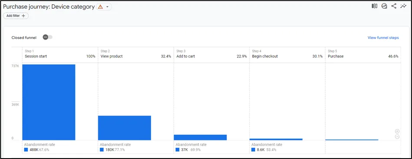The image size is (412, 159).
Task: Click the 77.1% abandonment rate value
Action: pos(120,150)
